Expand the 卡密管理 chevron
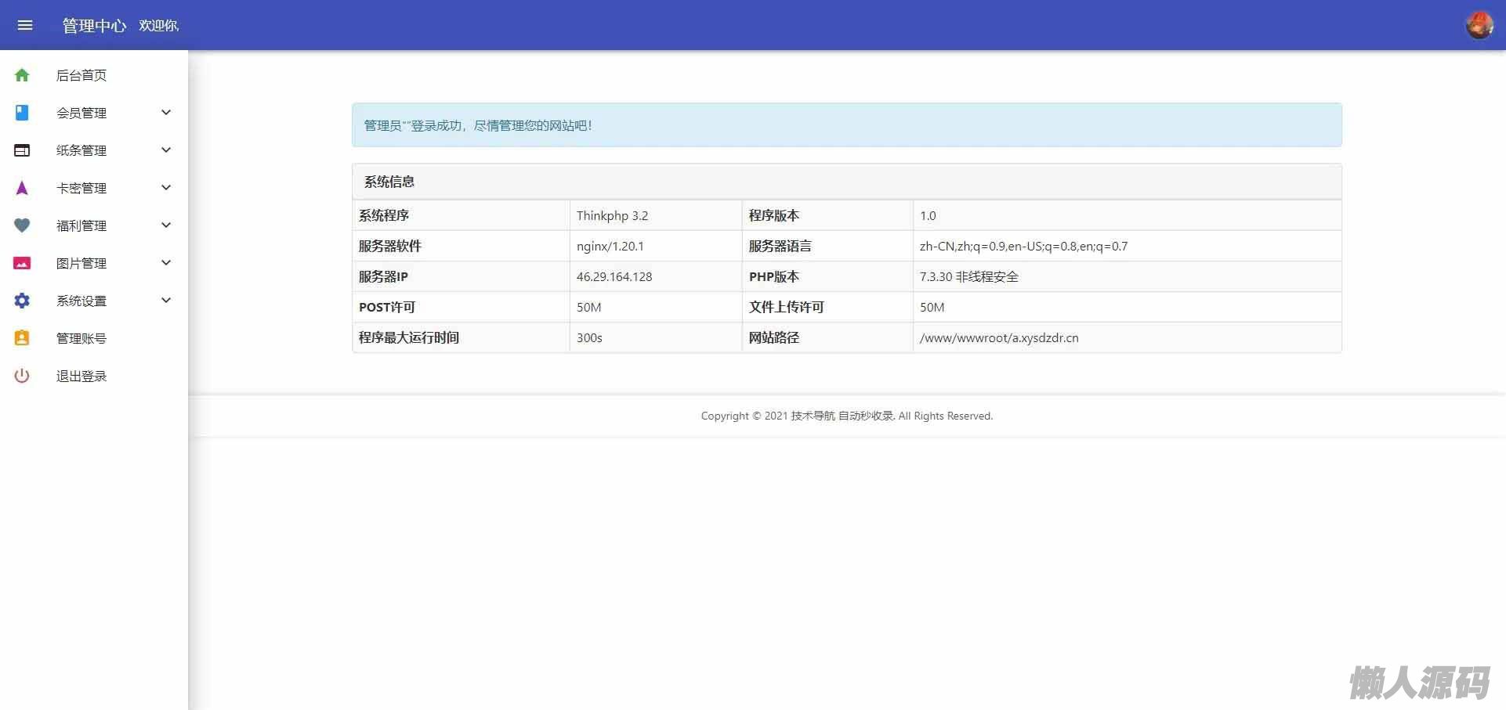Viewport: 1506px width, 710px height. [x=166, y=188]
